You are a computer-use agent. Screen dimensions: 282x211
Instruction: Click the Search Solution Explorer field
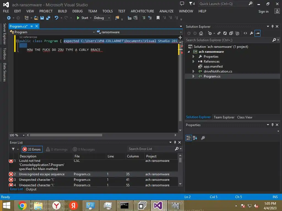click(x=228, y=40)
